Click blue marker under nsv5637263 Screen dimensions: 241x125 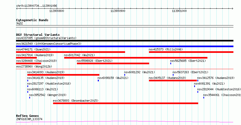[173, 75]
